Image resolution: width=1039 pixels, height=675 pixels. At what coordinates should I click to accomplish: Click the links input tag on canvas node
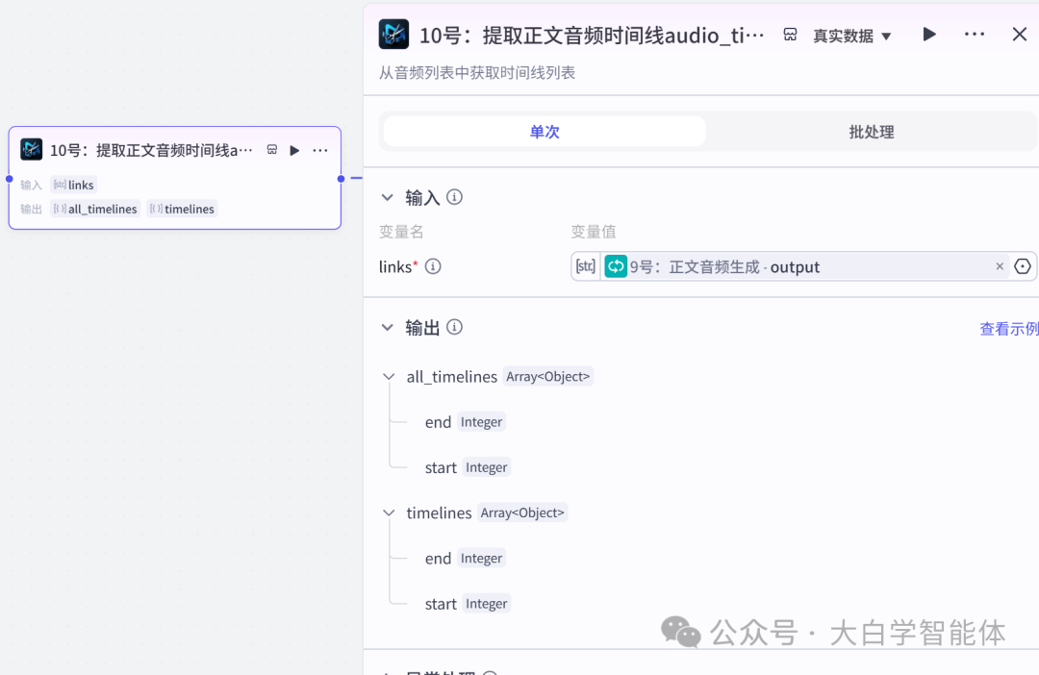[73, 185]
